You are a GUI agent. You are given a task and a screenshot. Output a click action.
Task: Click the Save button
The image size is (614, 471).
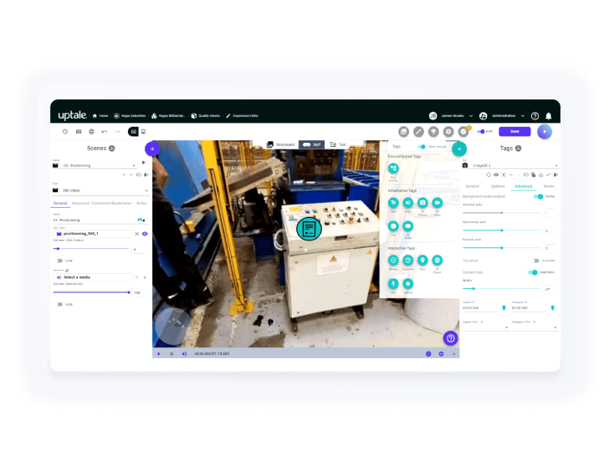514,131
